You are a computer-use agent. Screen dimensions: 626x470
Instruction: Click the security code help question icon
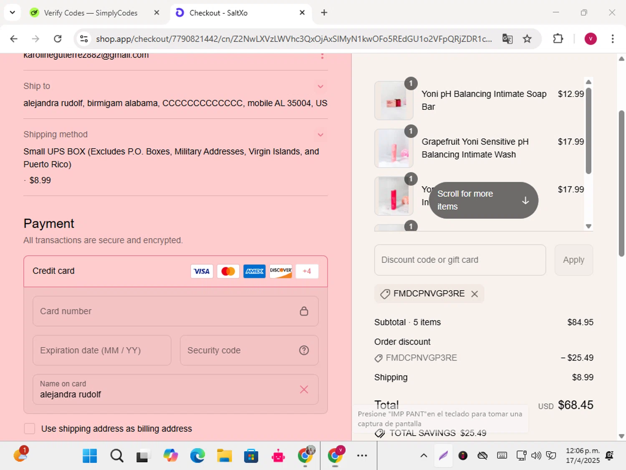(x=304, y=350)
